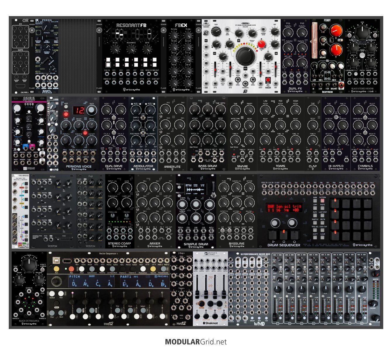Image resolution: width=392 pixels, height=348 pixels.
Task: Click the DATA encoder on Perkons Voice
Action: (92, 110)
